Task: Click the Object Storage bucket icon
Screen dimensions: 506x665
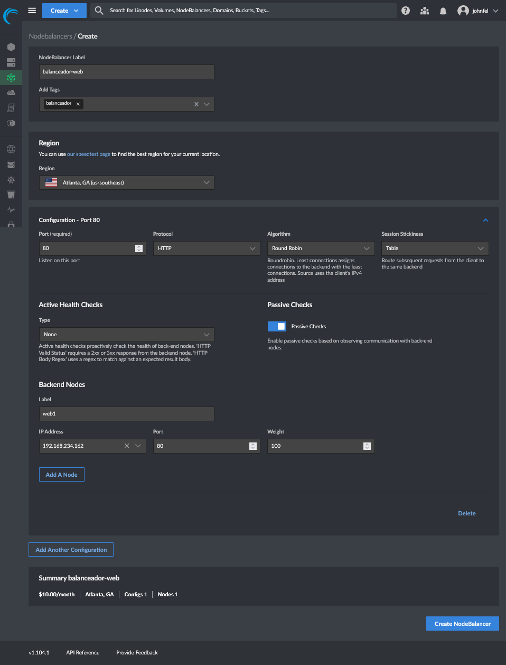Action: [x=11, y=195]
